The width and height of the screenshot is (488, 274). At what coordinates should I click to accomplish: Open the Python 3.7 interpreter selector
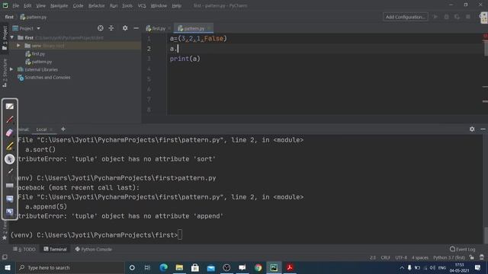[449, 257]
